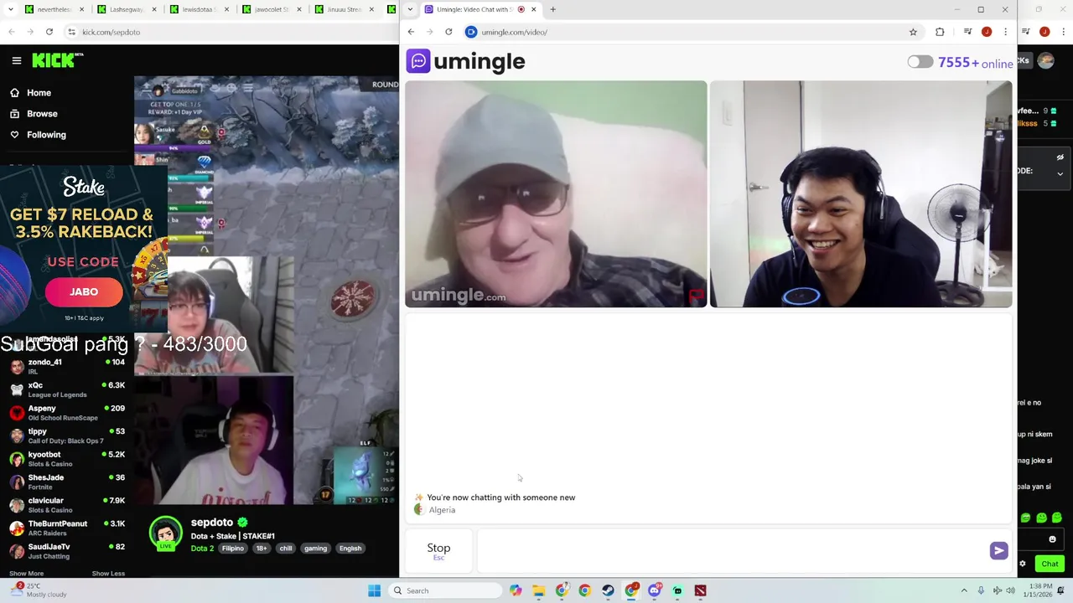The width and height of the screenshot is (1073, 603).
Task: Open the Kick chat emoji picker
Action: click(1052, 539)
